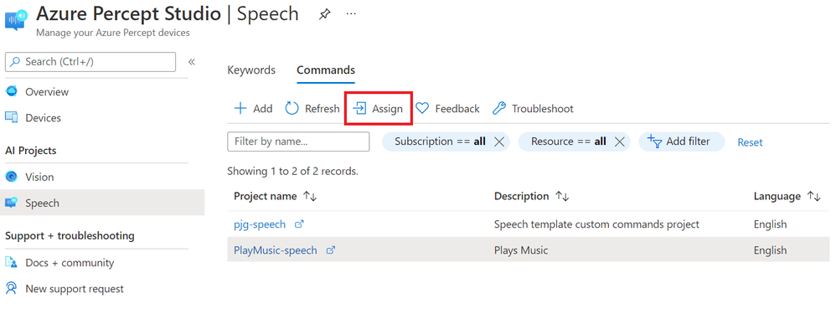Sort by Description column
Image resolution: width=836 pixels, height=314 pixels.
tap(532, 196)
